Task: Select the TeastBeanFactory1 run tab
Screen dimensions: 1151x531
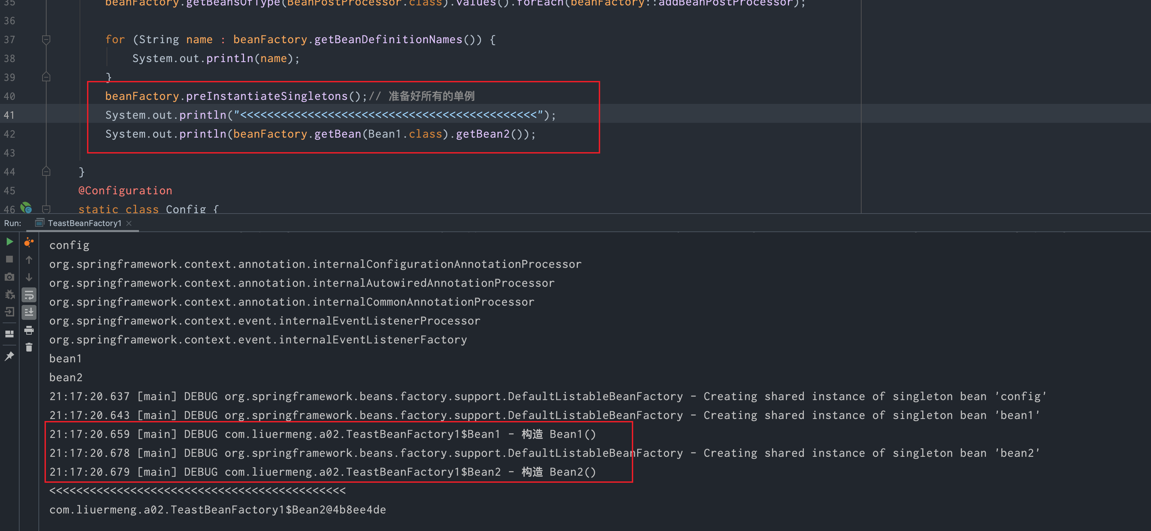Action: pos(84,223)
